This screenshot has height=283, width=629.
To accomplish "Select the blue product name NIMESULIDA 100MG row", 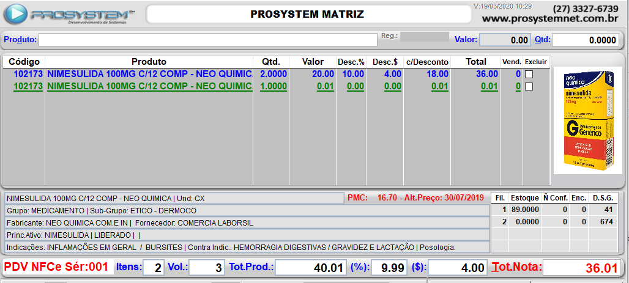I will (149, 74).
